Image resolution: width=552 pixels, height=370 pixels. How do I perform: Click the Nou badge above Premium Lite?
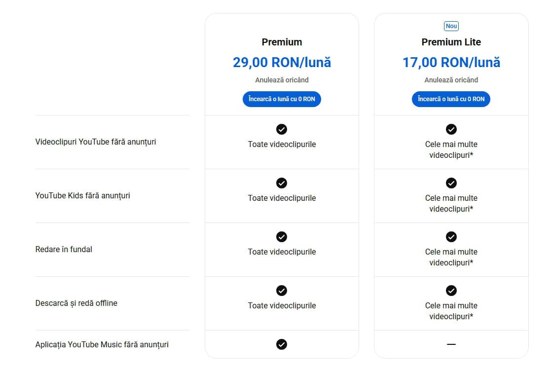click(451, 26)
